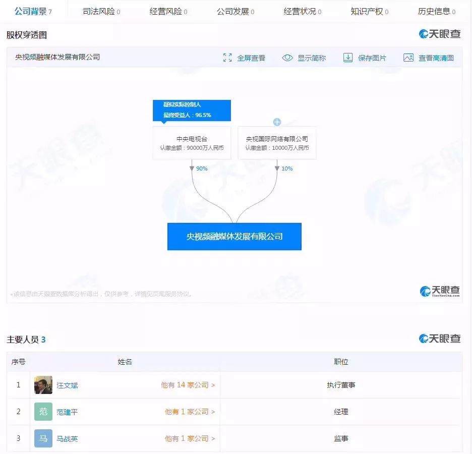Click the 马战英 name link
The width and height of the screenshot is (472, 454).
(68, 438)
